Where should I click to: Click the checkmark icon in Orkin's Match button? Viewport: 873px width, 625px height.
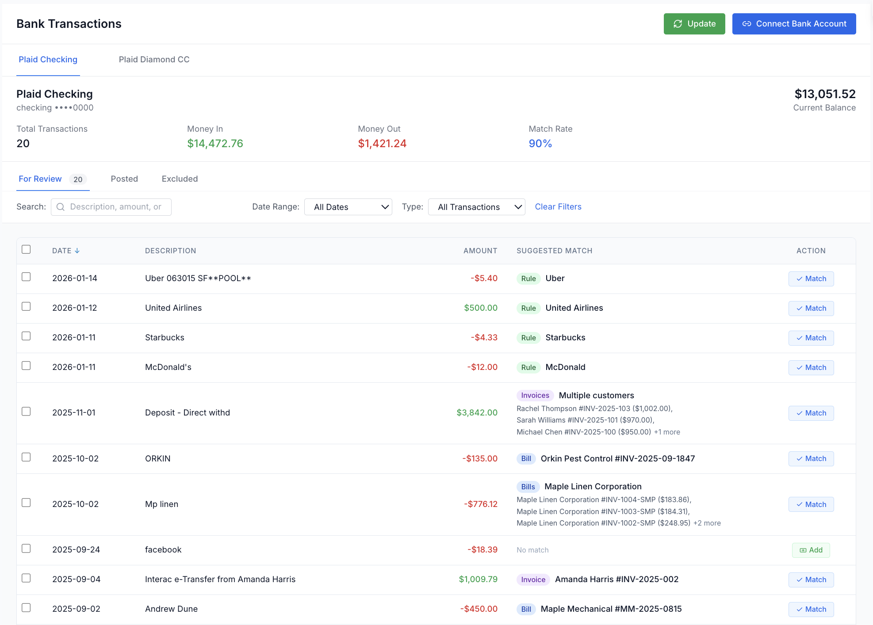(x=799, y=458)
